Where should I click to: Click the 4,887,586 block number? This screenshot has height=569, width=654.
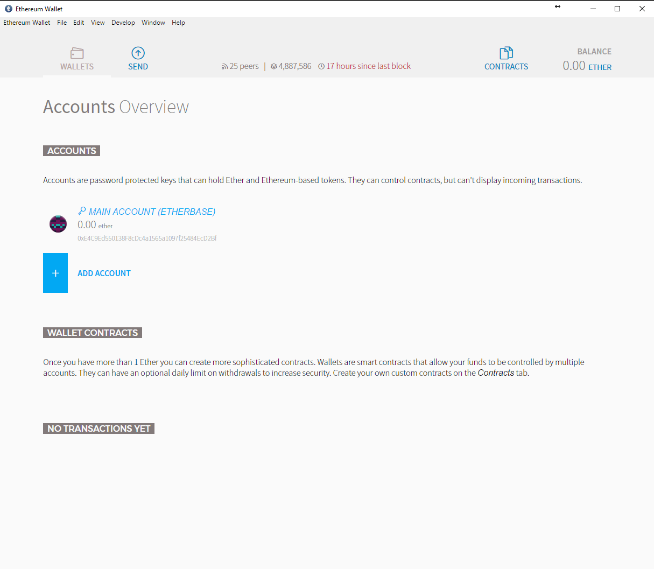(295, 66)
